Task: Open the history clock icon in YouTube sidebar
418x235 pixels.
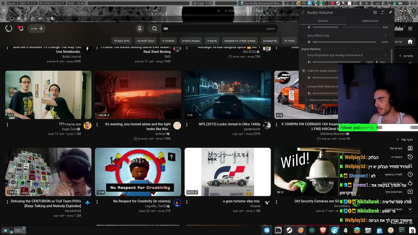Action: pos(410,157)
